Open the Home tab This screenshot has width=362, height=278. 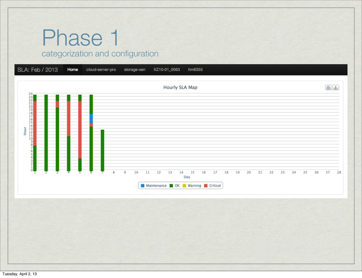tap(72, 69)
